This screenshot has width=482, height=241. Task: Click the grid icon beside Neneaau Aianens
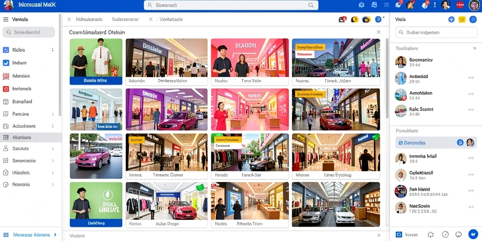[x=6, y=235]
